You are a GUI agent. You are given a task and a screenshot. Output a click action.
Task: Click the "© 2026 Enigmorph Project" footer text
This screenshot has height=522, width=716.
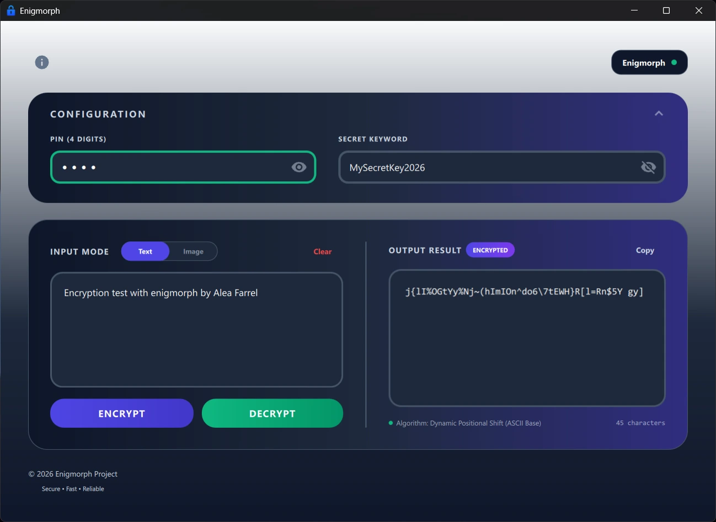tap(73, 474)
